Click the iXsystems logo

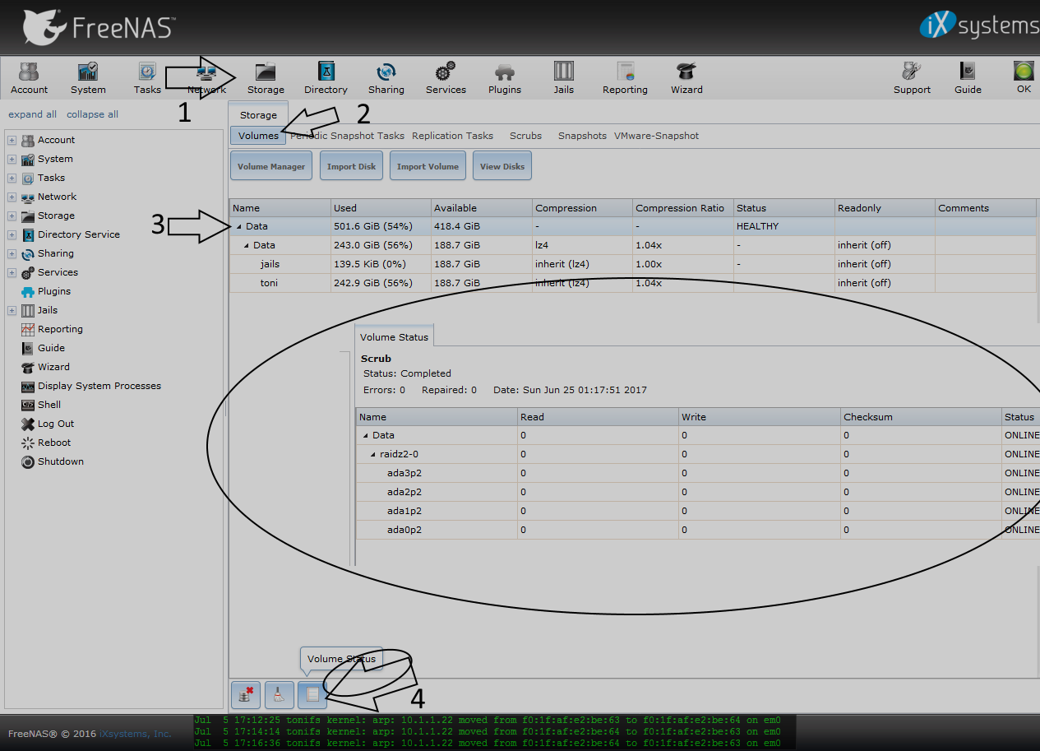click(979, 25)
